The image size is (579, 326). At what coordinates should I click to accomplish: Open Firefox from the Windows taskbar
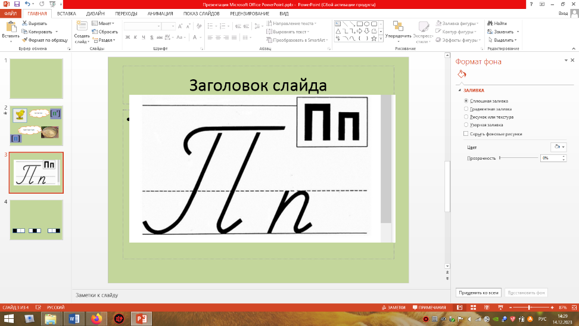coord(96,319)
